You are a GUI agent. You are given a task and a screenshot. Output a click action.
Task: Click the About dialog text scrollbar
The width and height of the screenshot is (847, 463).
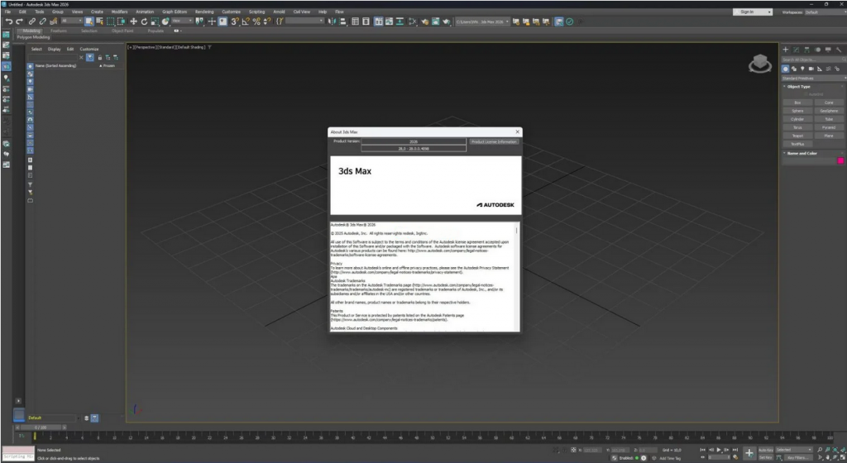(x=516, y=231)
